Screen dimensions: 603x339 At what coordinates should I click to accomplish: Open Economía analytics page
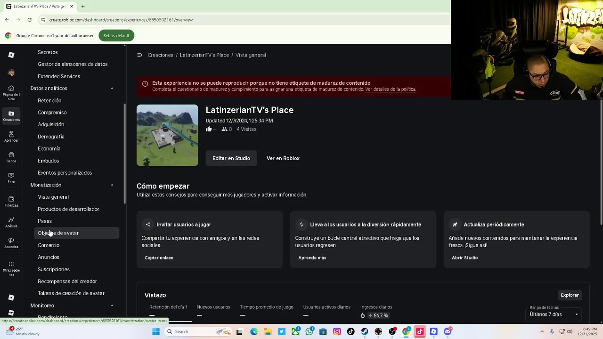(49, 149)
